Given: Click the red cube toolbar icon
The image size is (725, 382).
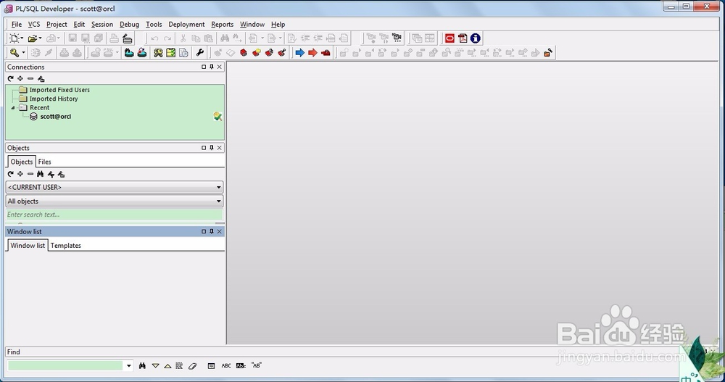Looking at the screenshot, I should [x=244, y=53].
